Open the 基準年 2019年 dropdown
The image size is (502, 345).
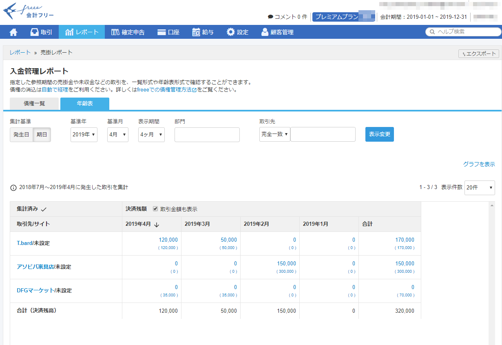coord(84,134)
